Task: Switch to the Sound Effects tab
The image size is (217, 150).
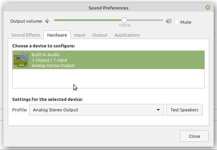Action: (26, 35)
